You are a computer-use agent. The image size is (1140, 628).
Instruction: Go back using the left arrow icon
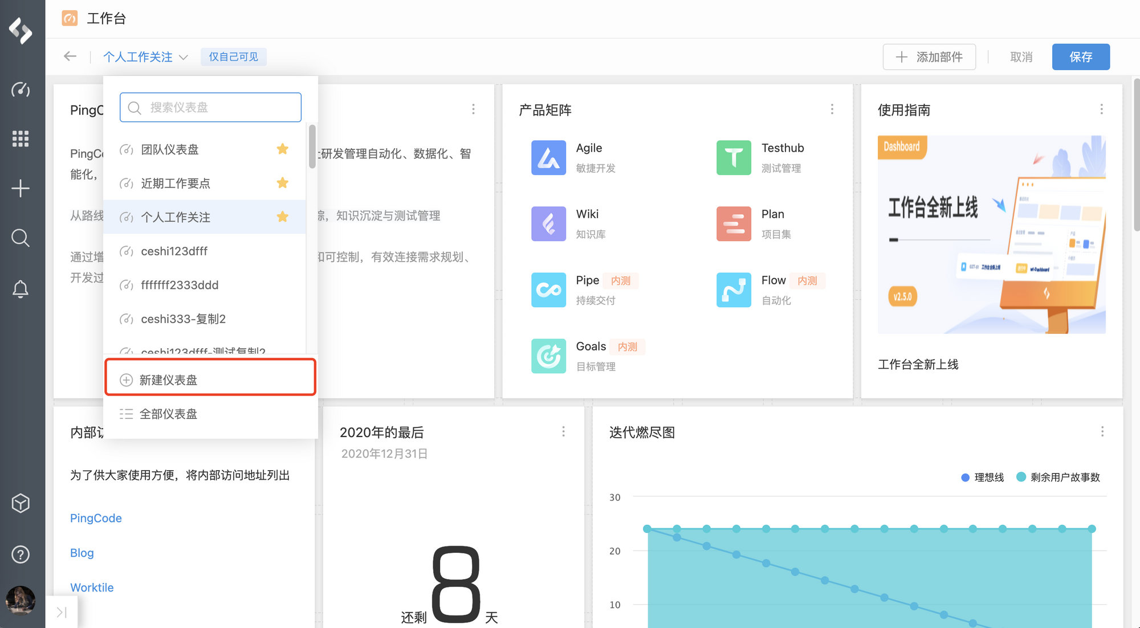(x=70, y=56)
